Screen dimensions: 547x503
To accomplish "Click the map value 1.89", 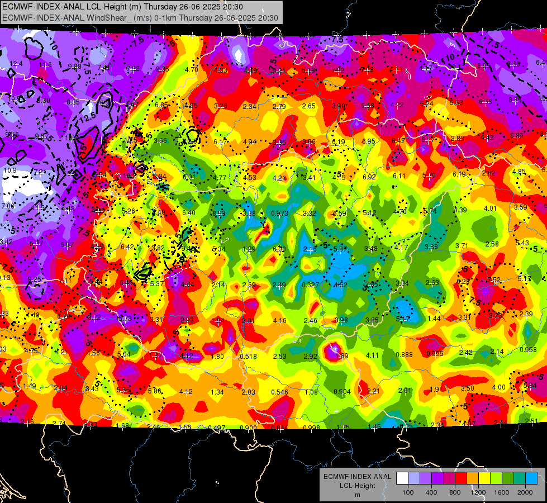I will pos(341,355).
